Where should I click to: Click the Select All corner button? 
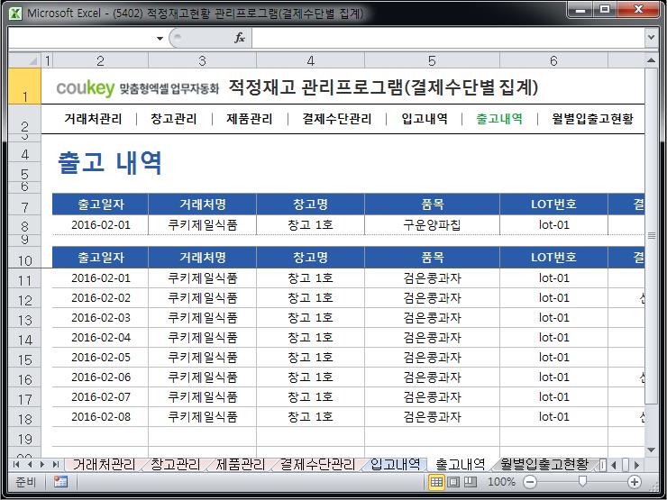(24, 60)
